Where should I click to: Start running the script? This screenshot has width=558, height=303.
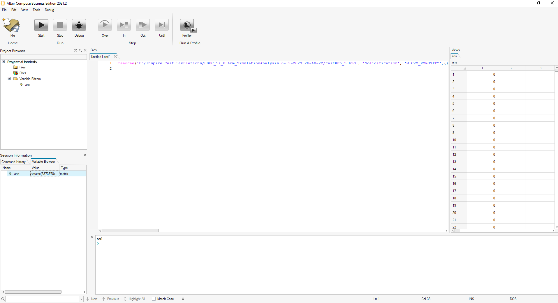[x=41, y=25]
